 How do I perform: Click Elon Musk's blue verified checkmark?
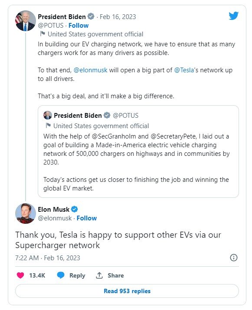75,209
